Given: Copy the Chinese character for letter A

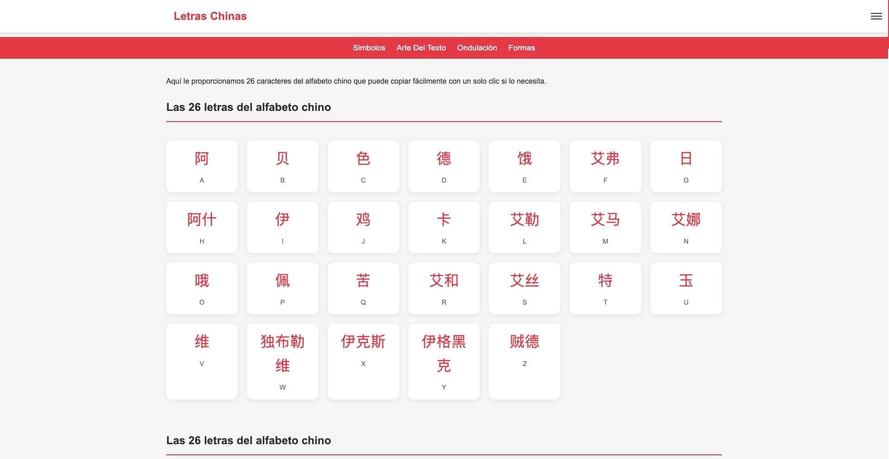Looking at the screenshot, I should (x=201, y=166).
